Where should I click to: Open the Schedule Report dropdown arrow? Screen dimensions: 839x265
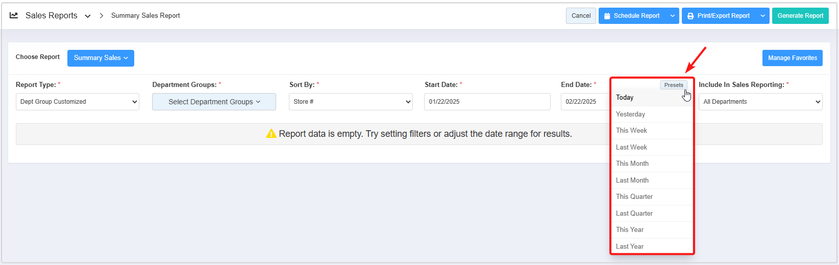(x=673, y=16)
